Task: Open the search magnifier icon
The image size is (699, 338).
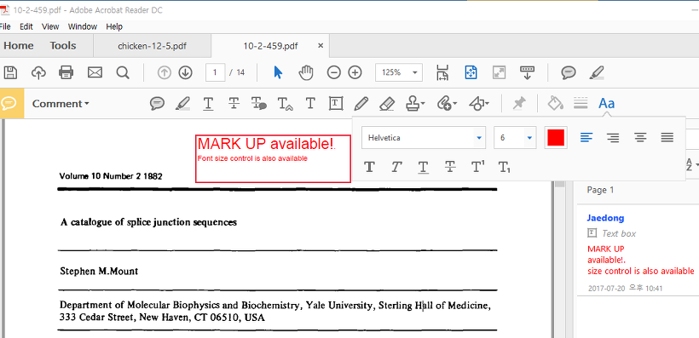Action: click(123, 72)
